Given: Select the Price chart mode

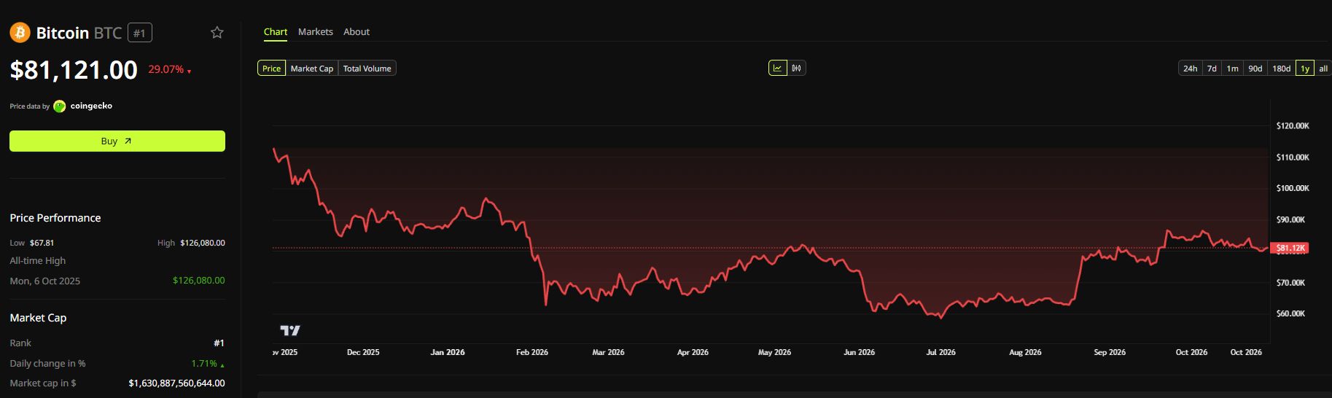Looking at the screenshot, I should 271,69.
